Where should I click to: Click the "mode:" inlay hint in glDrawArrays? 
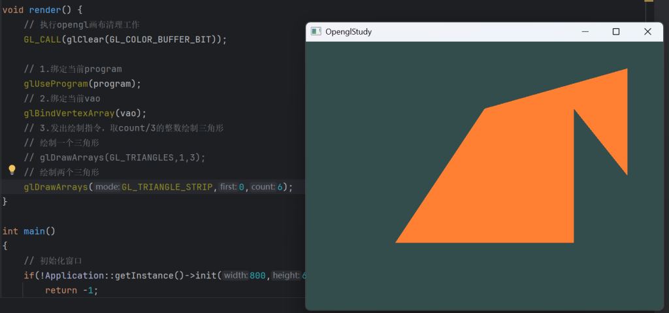point(108,187)
